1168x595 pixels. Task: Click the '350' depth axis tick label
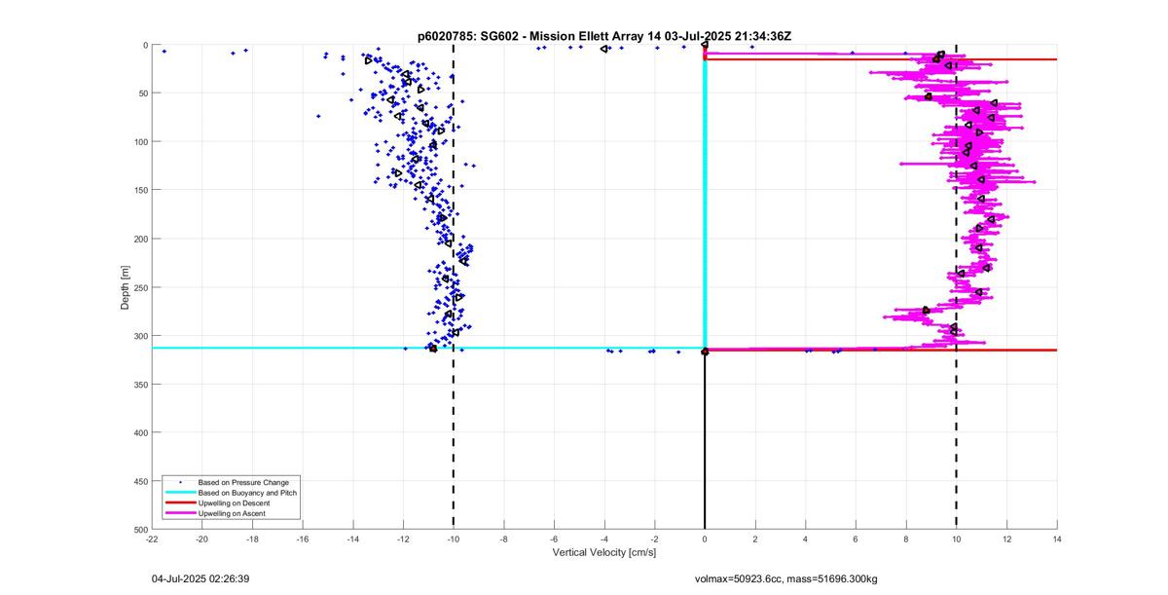point(140,384)
